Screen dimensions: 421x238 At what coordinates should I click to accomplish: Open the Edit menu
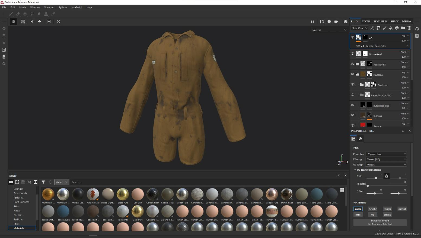(13, 7)
